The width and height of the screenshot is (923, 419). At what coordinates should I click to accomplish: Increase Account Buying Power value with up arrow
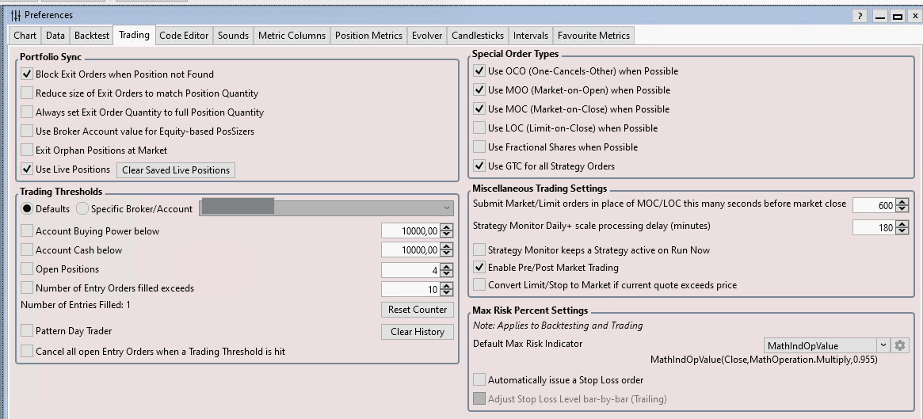click(x=447, y=228)
